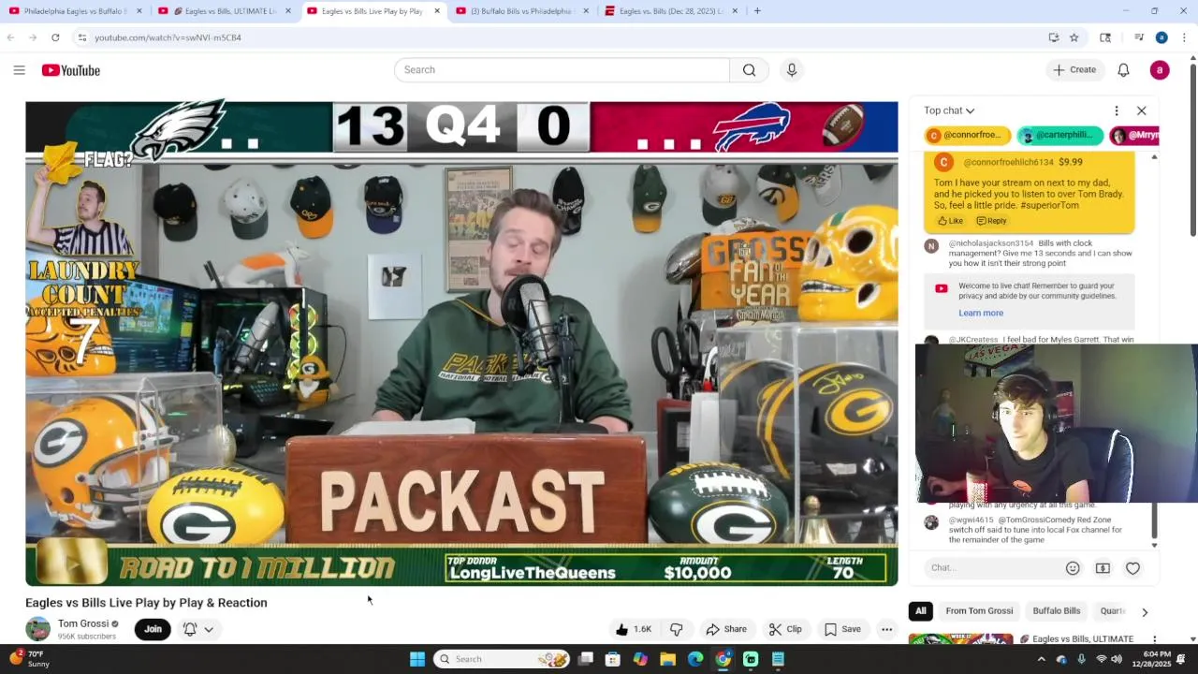Switch to Eagles vs Bills ULTIMATE tab
This screenshot has width=1198, height=674.
(227, 11)
